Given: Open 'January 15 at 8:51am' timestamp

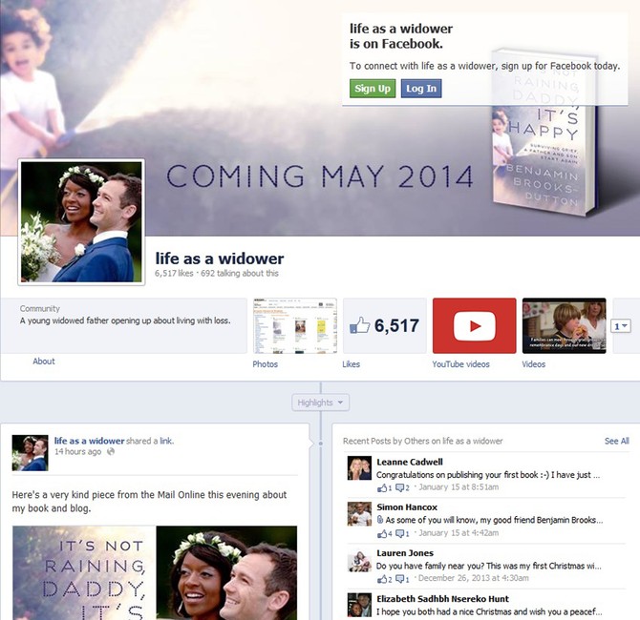Looking at the screenshot, I should (x=459, y=487).
